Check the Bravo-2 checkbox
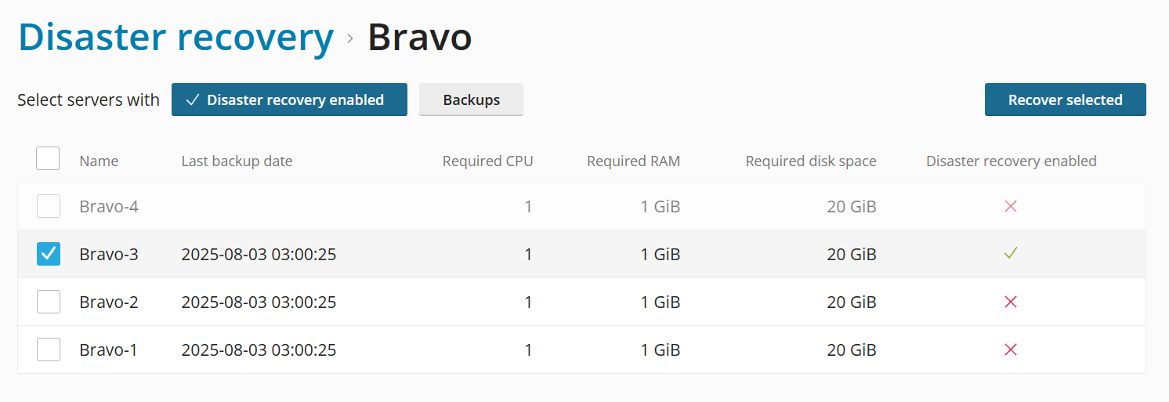Screen dimensions: 1169x402 pos(49,302)
